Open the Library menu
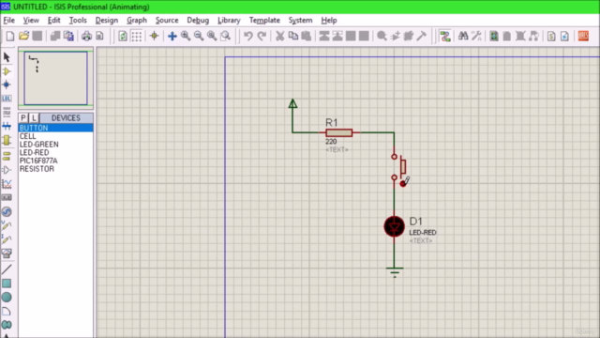Image resolution: width=600 pixels, height=338 pixels. 229,21
